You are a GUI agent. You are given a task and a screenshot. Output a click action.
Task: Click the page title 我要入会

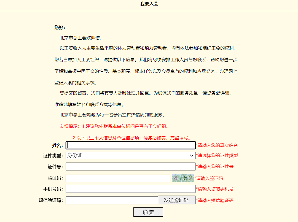[x=149, y=4]
